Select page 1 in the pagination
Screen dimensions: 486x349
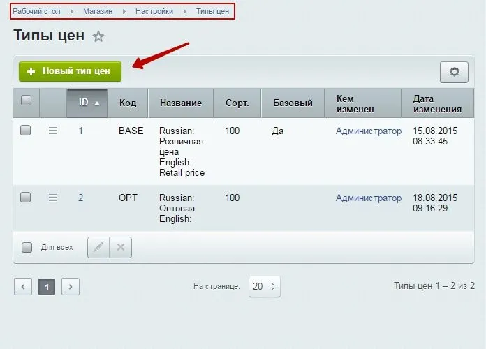[47, 286]
